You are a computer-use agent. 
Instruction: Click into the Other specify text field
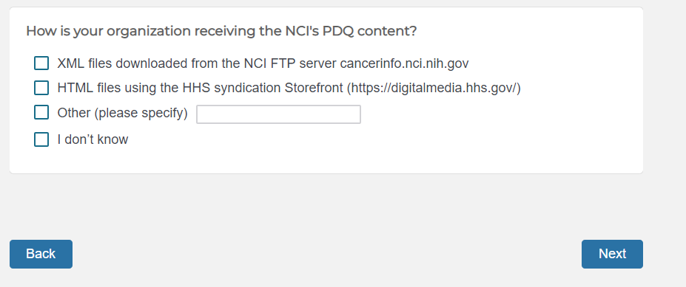pyautogui.click(x=279, y=114)
